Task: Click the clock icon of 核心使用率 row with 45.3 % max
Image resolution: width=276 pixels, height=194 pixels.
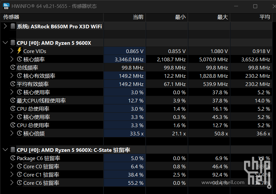Action: coord(19,117)
